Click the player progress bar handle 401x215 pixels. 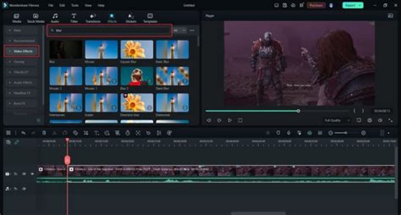[299, 111]
